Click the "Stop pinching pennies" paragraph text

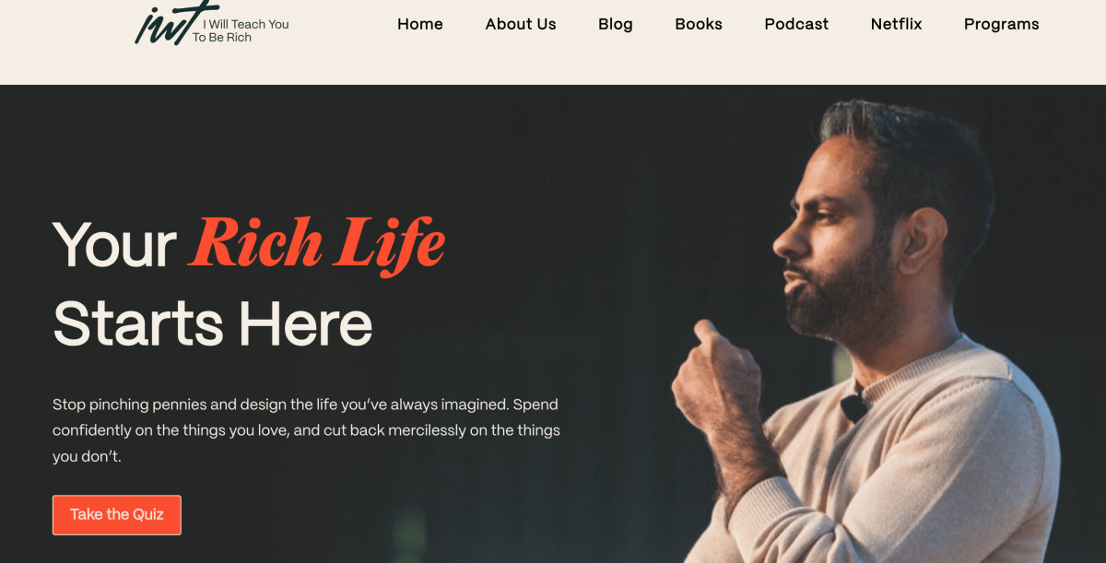306,430
